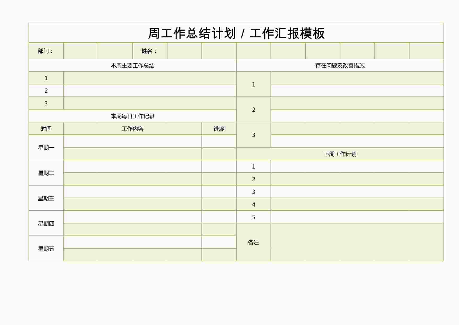Image resolution: width=459 pixels, height=325 pixels.
Task: Select the 下周工作计划 header
Action: [x=340, y=154]
